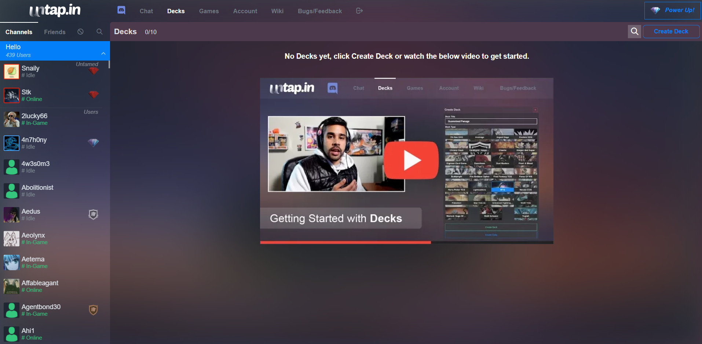Click 4n7h0ny's blue swirl avatar
The width and height of the screenshot is (702, 344).
[11, 143]
